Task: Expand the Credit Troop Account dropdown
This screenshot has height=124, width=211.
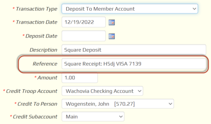Action: [x=102, y=91]
